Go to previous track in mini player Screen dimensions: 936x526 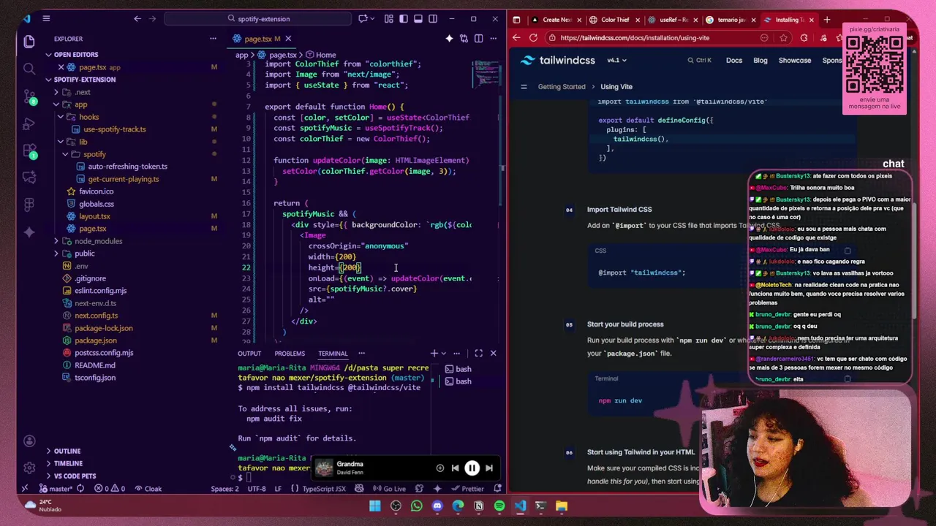pos(455,468)
